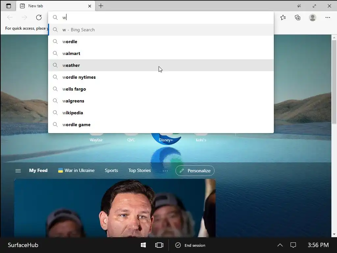Select the 'wordle game' suggestion
The height and width of the screenshot is (253, 337).
[x=161, y=124]
